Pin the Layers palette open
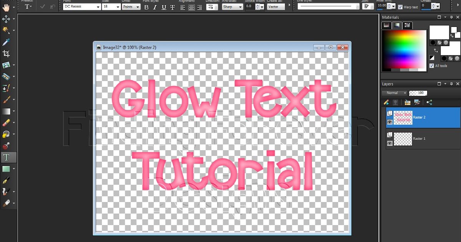 click(x=451, y=83)
